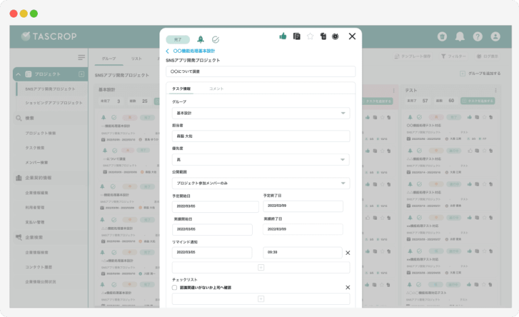Viewport: 519px width, 317px height.
Task: Click the thumbs-up like icon in the dialog
Action: [x=283, y=36]
